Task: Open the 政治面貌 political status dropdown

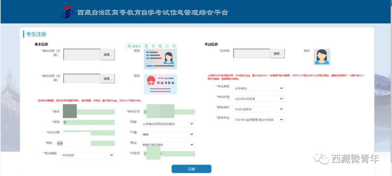Action: (87, 155)
